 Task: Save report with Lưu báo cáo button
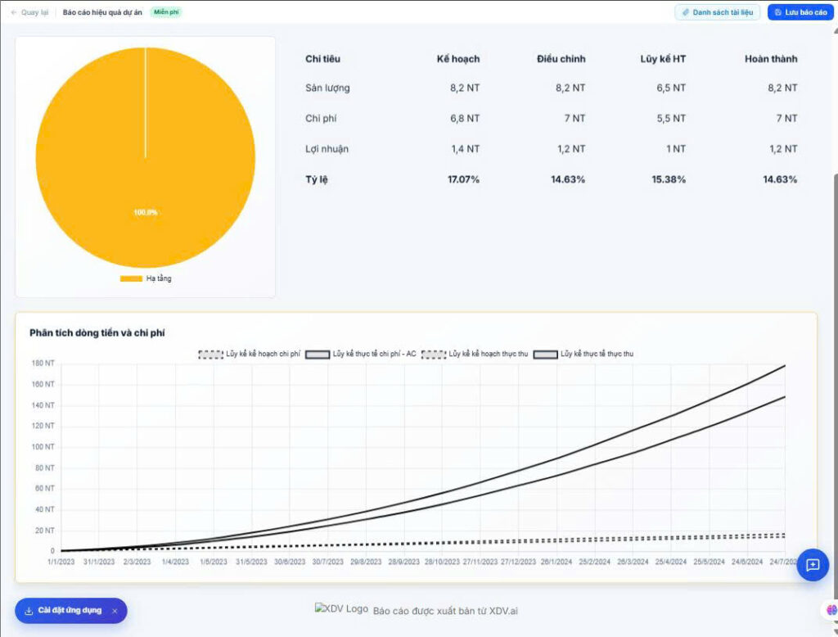[x=800, y=12]
